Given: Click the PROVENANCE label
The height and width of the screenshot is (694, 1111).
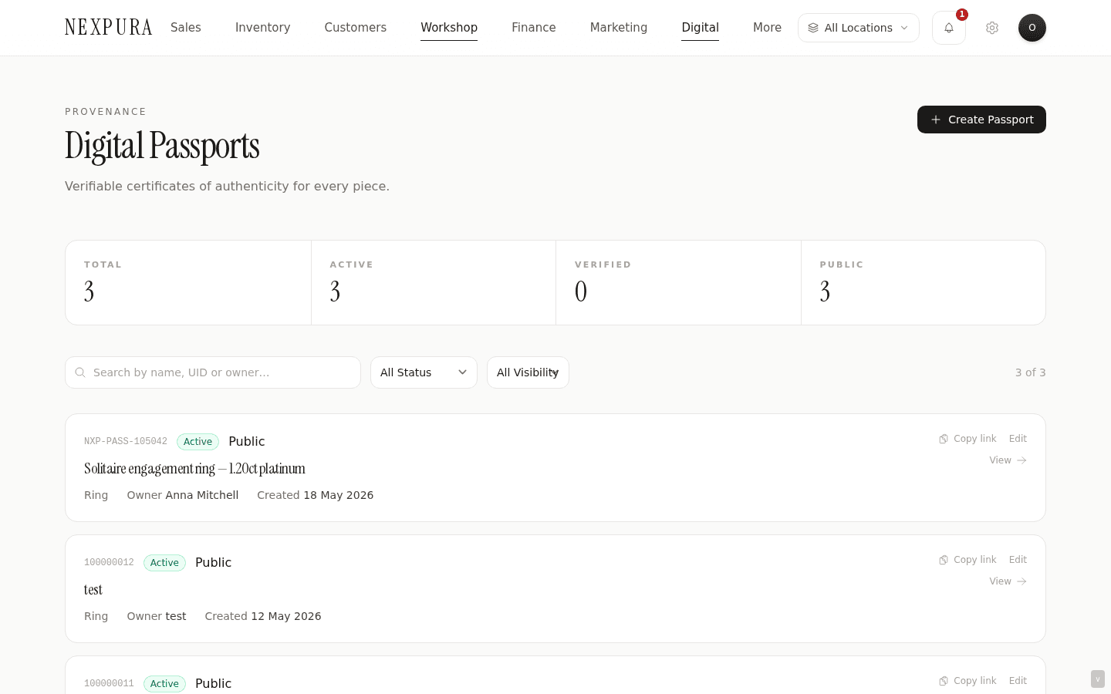Looking at the screenshot, I should pyautogui.click(x=106, y=112).
